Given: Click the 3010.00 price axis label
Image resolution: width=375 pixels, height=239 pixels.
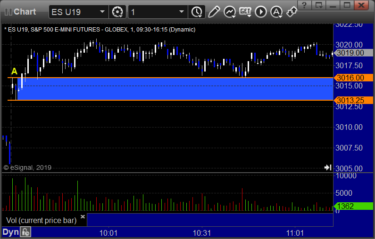Looking at the screenshot, I should pyautogui.click(x=349, y=127).
